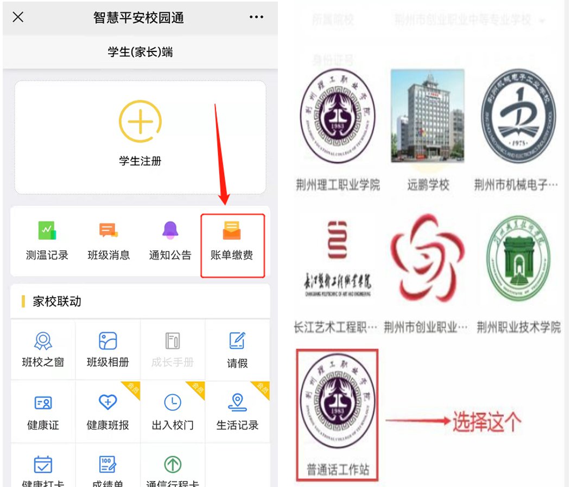Open 班校之窗 ribbon badge icon
The height and width of the screenshot is (487, 571).
(43, 341)
